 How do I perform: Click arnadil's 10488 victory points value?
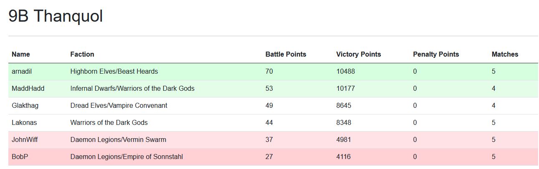coord(346,72)
